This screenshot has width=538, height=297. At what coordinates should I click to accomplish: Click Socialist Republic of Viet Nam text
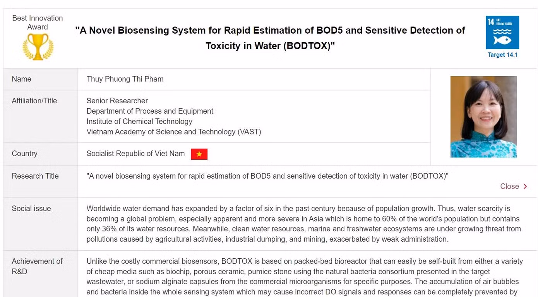coord(135,154)
